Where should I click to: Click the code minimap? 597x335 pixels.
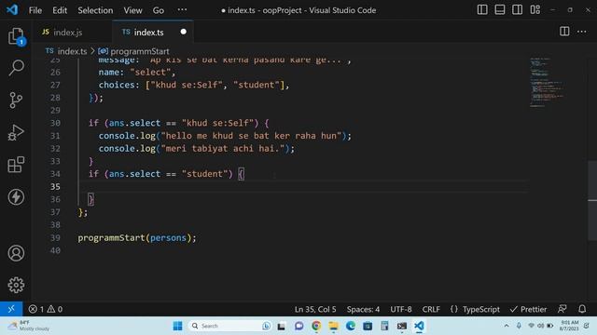(x=547, y=82)
